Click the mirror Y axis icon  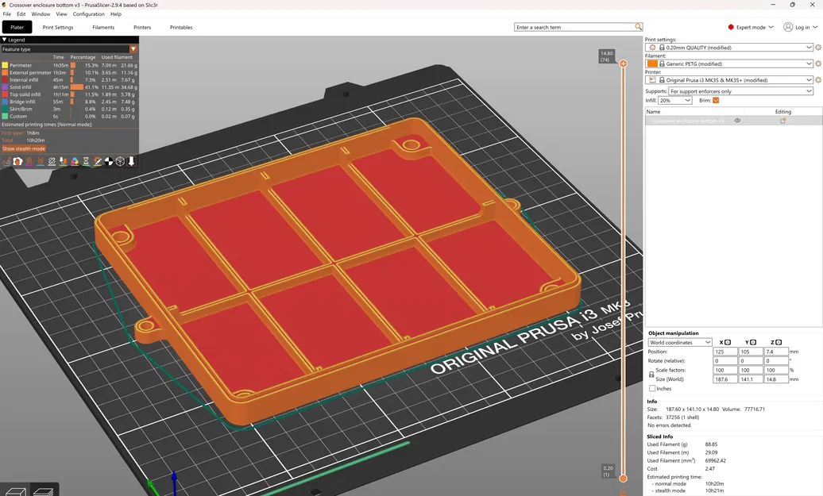[753, 342]
